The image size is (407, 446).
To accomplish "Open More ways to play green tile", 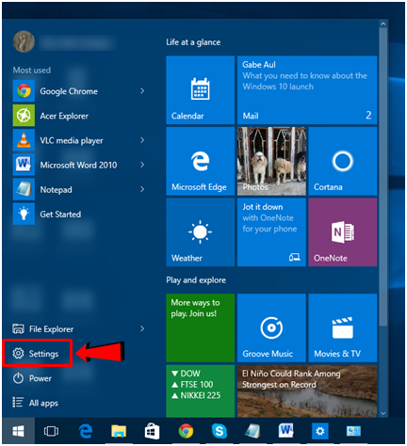I will point(201,327).
